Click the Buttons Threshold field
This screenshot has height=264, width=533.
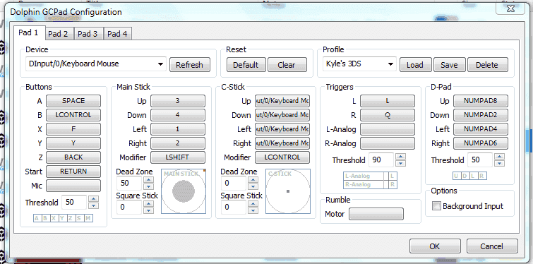(x=74, y=203)
